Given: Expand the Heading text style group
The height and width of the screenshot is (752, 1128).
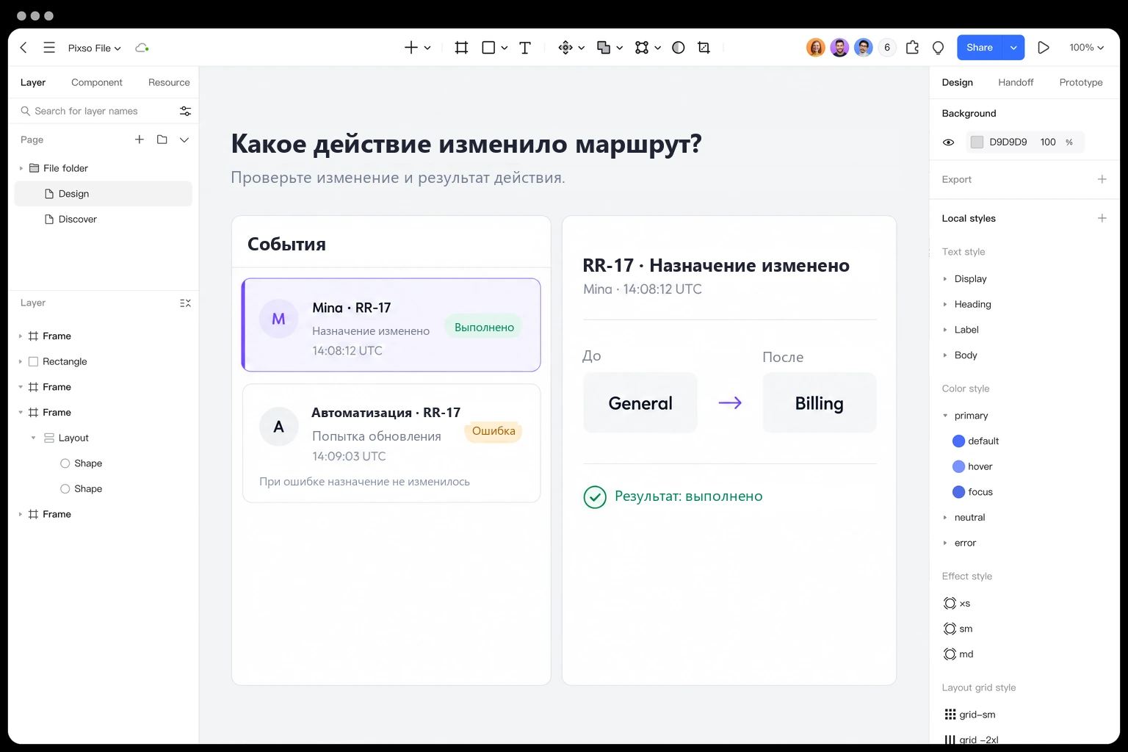Looking at the screenshot, I should click(x=945, y=304).
